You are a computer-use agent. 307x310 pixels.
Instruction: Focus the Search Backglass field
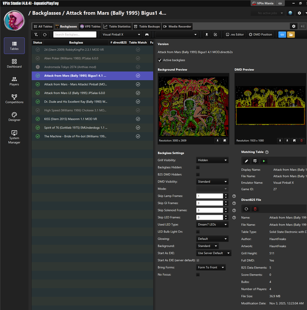75,35
